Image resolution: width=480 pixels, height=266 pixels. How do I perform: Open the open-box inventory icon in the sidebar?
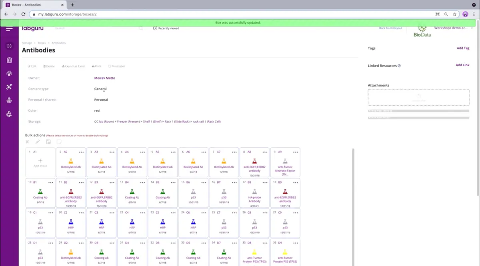pyautogui.click(x=9, y=101)
